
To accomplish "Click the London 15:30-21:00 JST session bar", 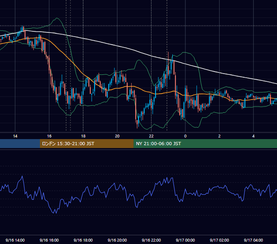I will point(86,144).
